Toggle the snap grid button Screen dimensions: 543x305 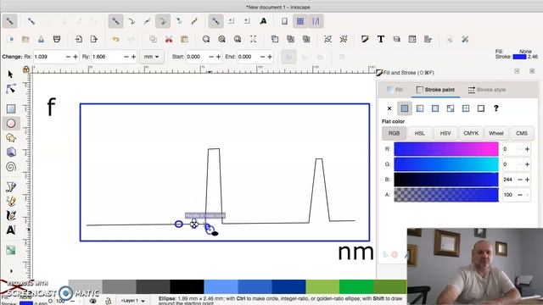point(299,21)
